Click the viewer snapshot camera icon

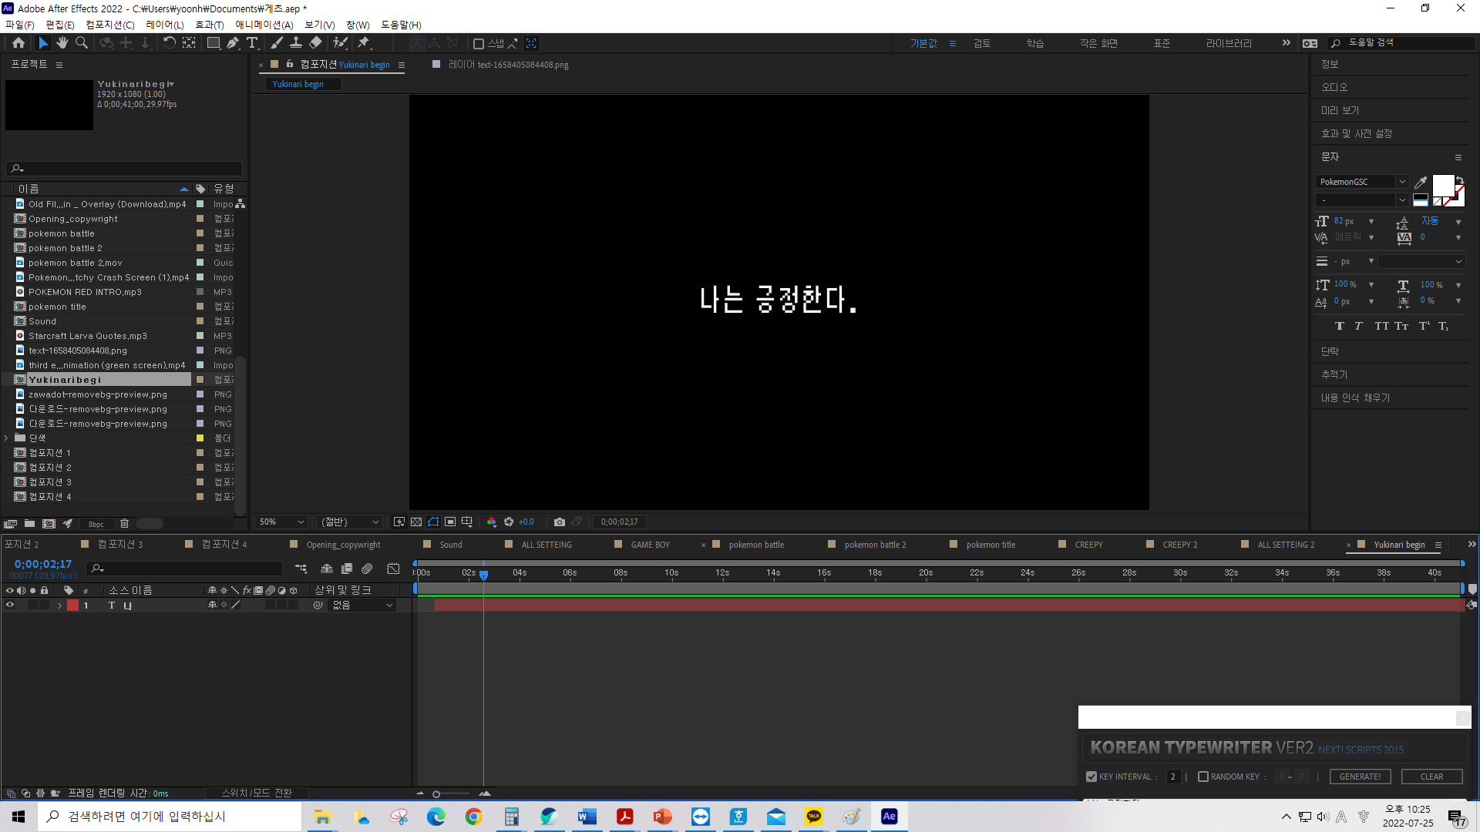(560, 522)
